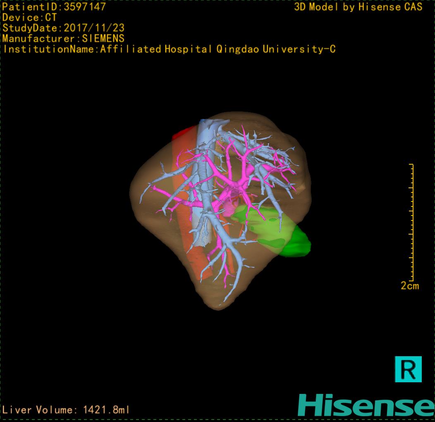Click the Liver Volume 1421.8ml readout
Image resolution: width=435 pixels, height=422 pixels.
[x=66, y=410]
